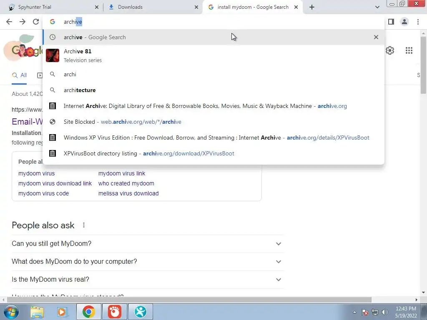Click the blue figure app taskbar icon
Viewport: 427px width, 320px height.
[140, 312]
